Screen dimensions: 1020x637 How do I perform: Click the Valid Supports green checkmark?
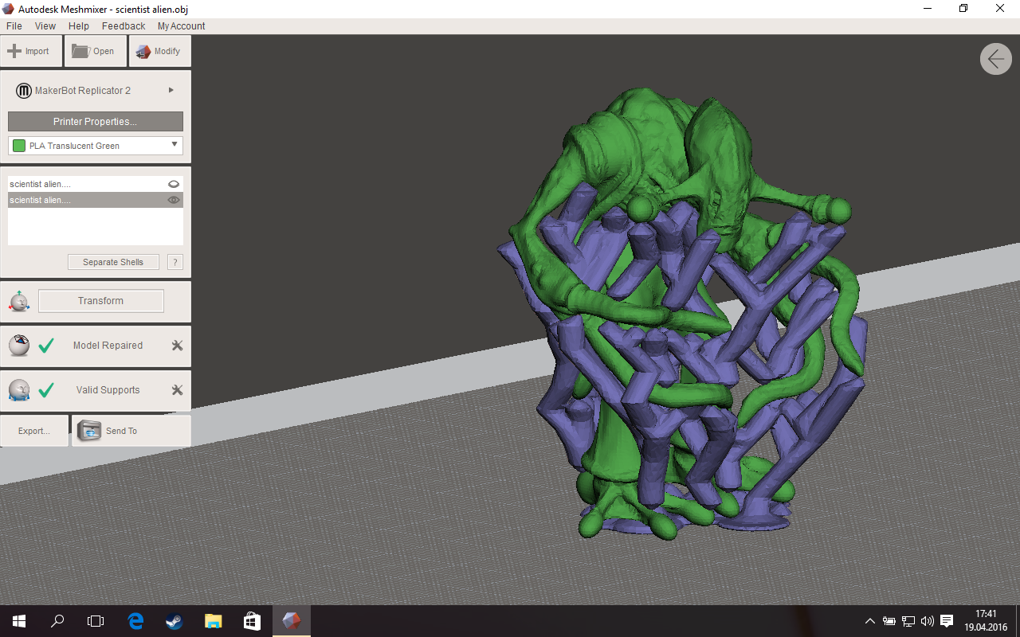pos(46,390)
